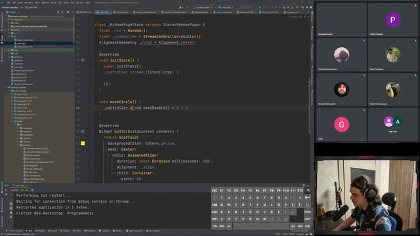Open the Logcat tool window tab
This screenshot has width=420, height=236.
click(x=53, y=231)
